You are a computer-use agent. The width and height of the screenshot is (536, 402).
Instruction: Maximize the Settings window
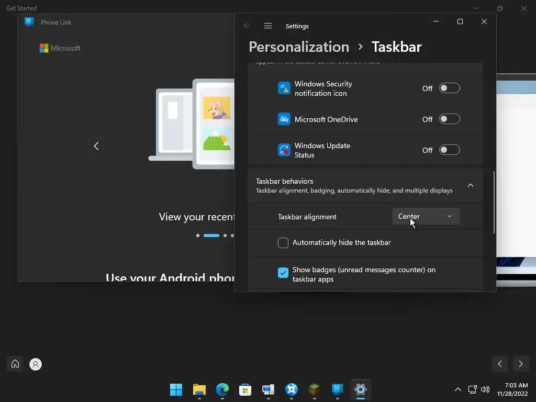tap(460, 21)
